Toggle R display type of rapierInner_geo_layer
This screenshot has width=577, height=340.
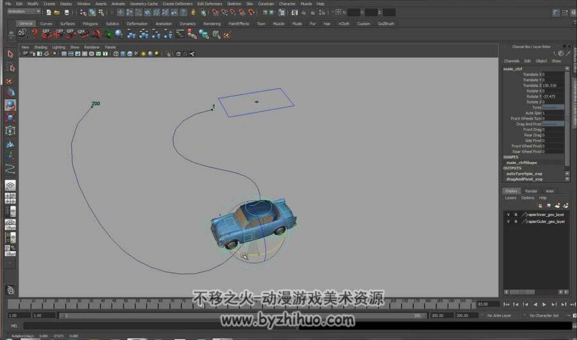click(x=515, y=214)
